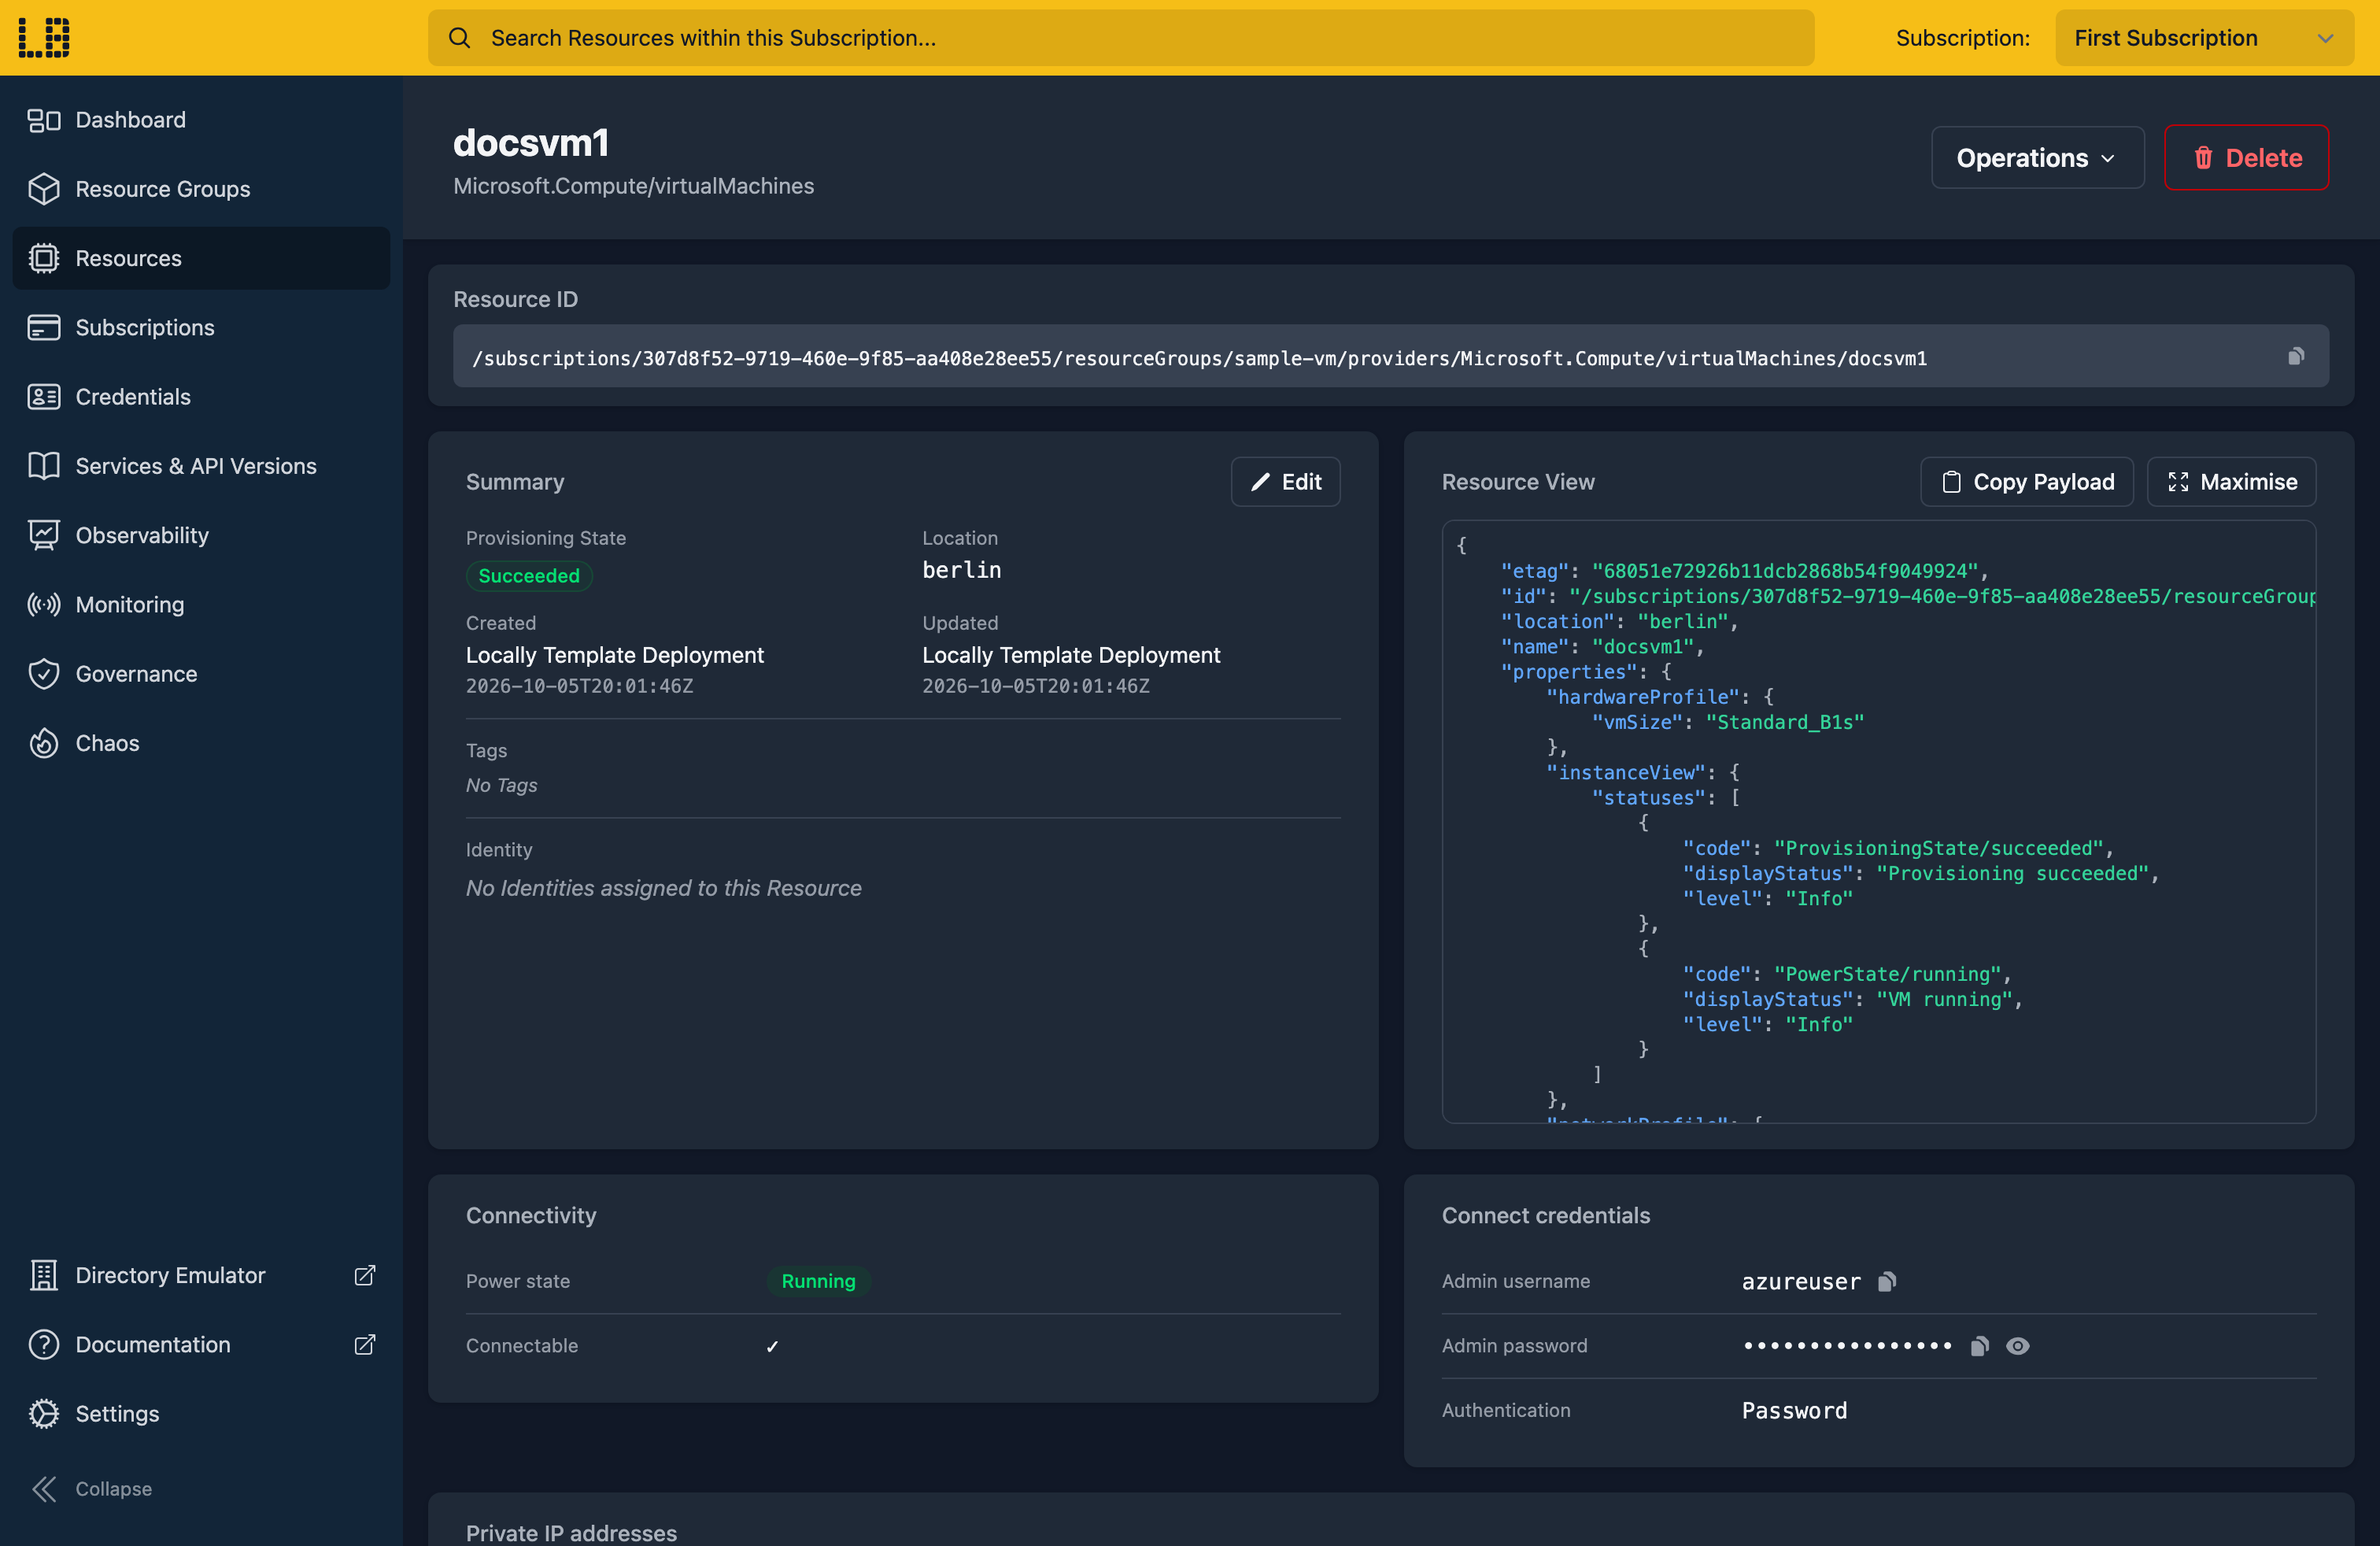
Task: Click the Resource ID path field
Action: pyautogui.click(x=1390, y=356)
